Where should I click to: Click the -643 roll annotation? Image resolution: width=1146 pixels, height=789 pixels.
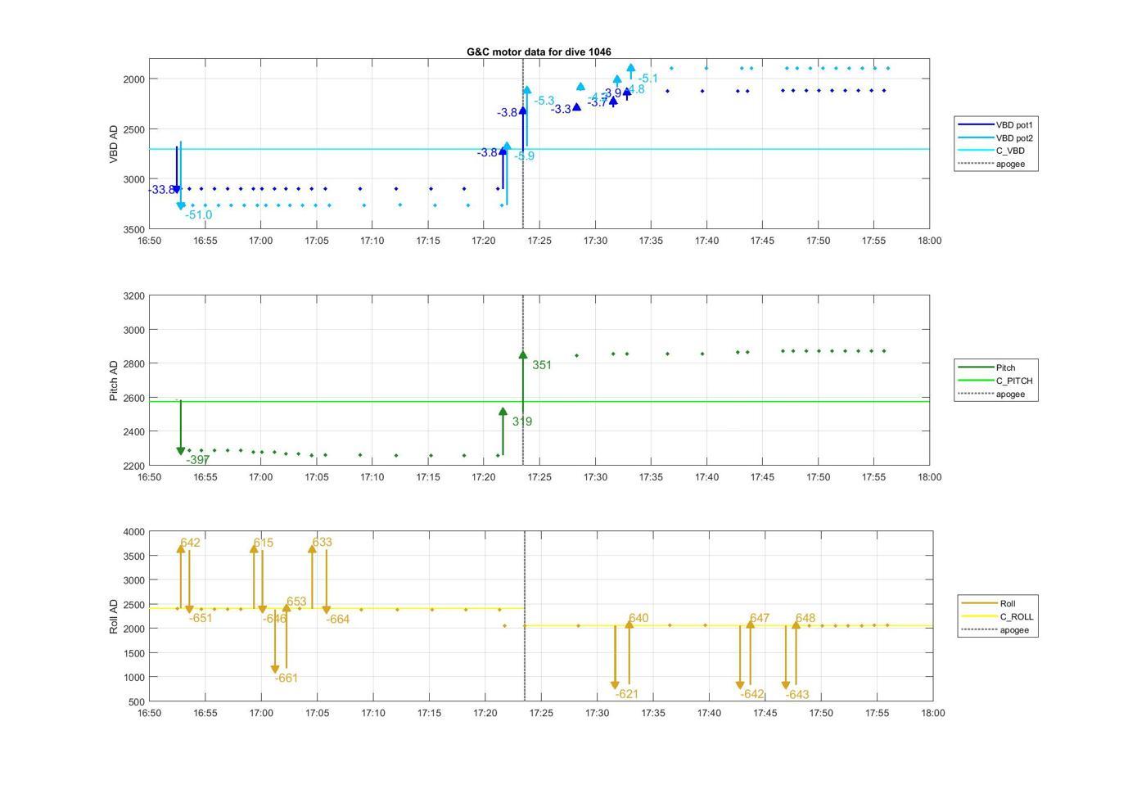(797, 694)
